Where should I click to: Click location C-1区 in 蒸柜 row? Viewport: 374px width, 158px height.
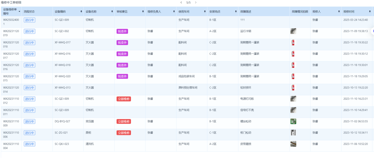click(x=213, y=133)
